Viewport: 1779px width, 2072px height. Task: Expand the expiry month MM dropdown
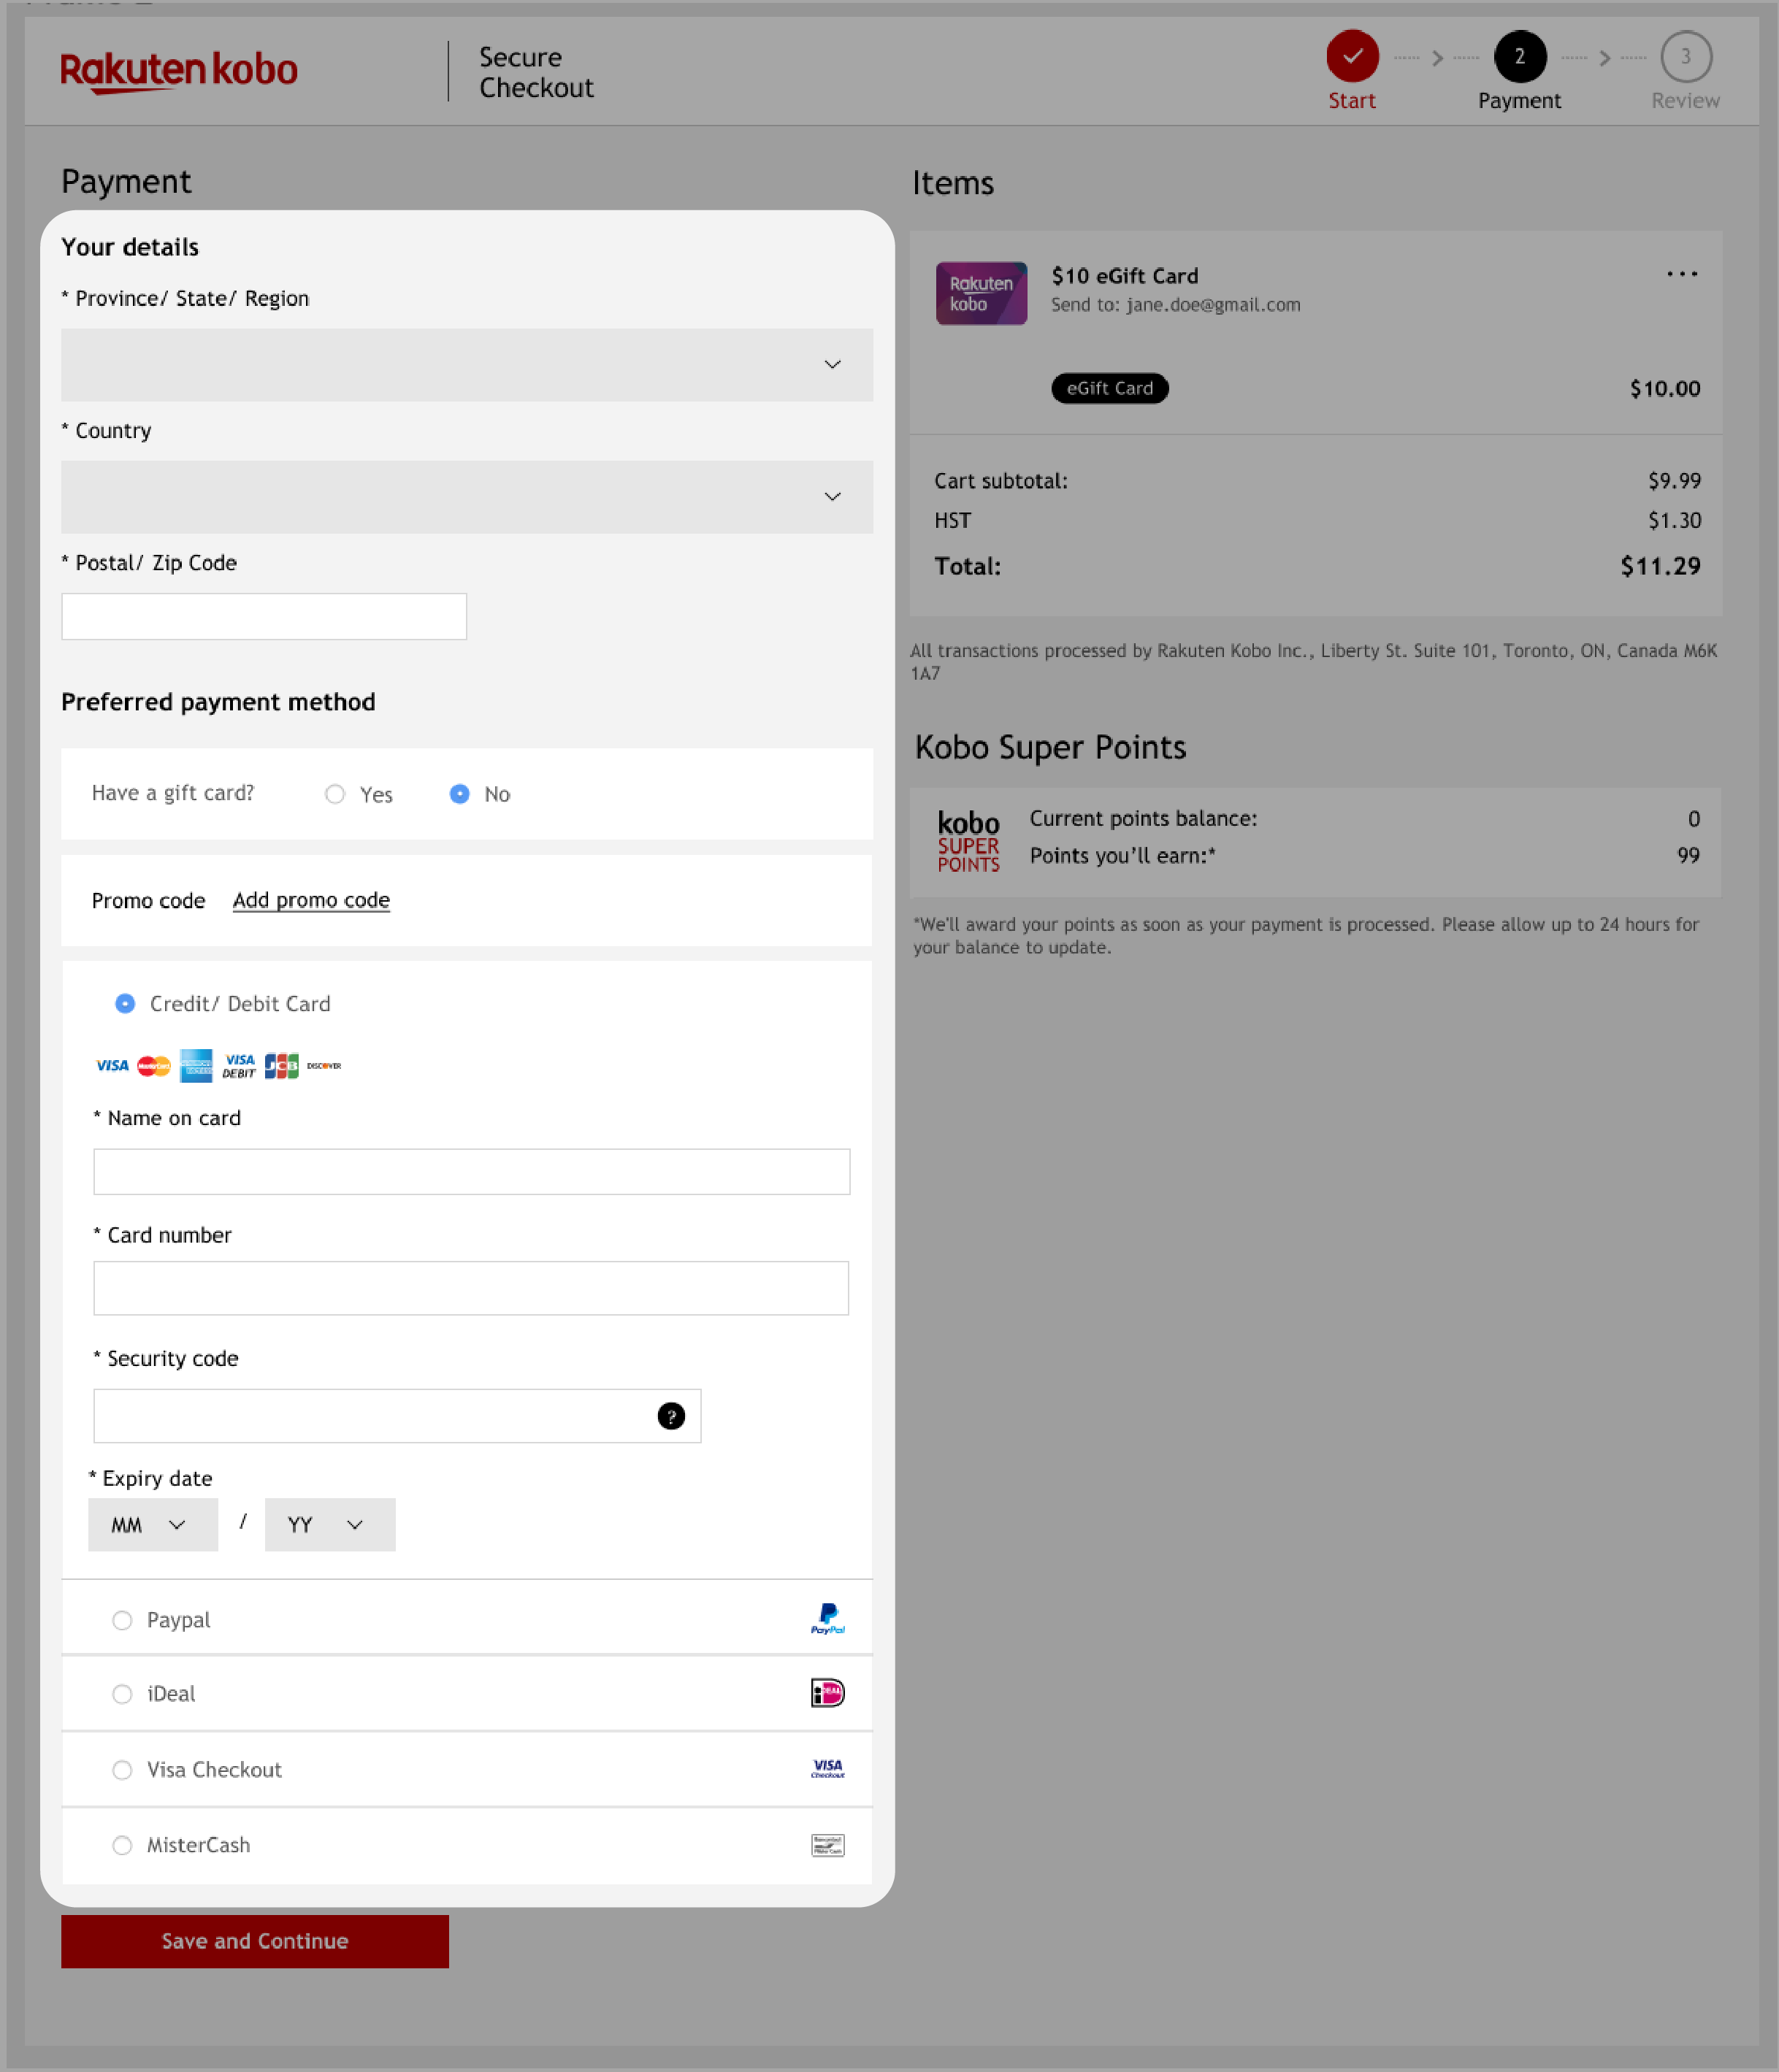[150, 1524]
